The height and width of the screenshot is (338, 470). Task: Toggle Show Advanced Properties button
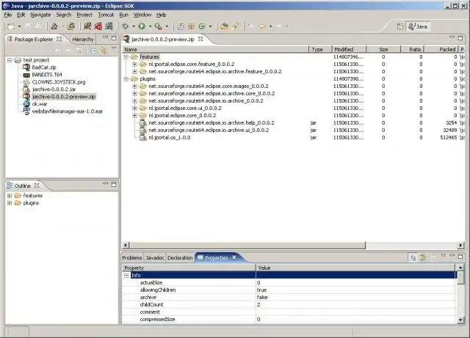(x=423, y=258)
